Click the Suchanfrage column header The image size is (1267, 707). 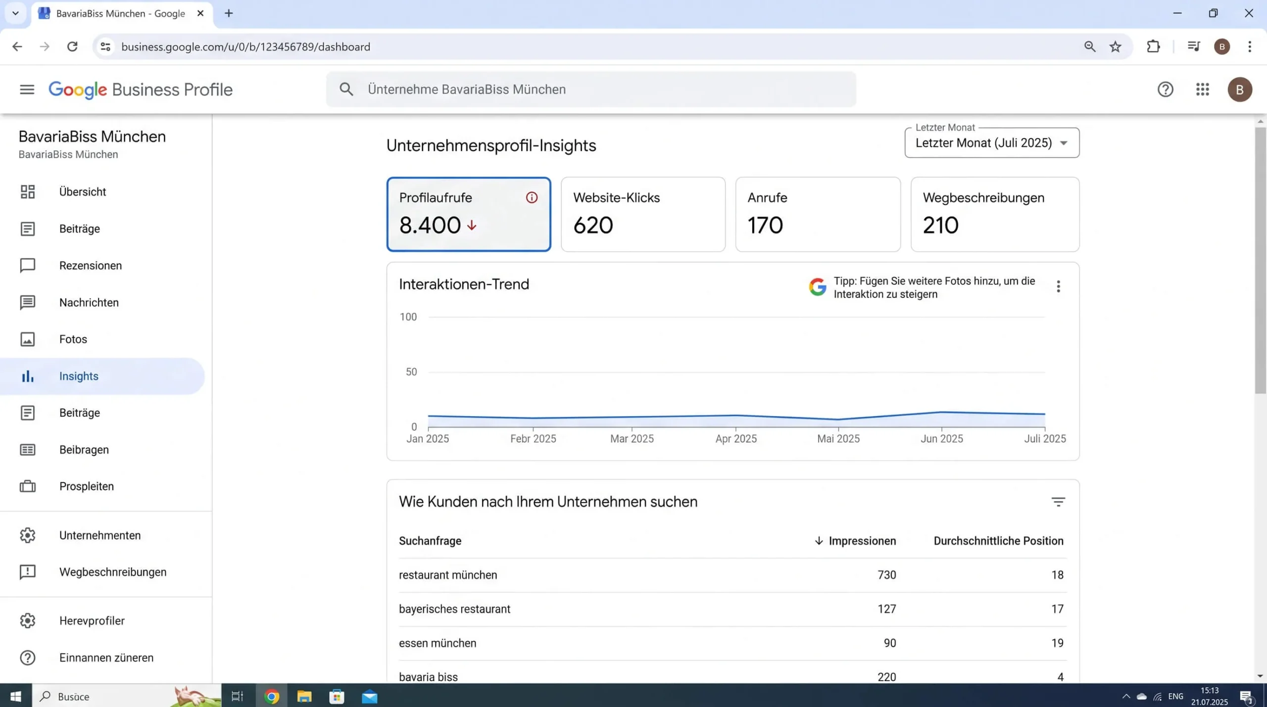tap(430, 541)
